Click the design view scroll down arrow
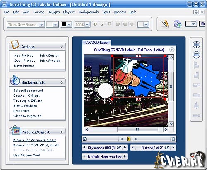 click(171, 124)
